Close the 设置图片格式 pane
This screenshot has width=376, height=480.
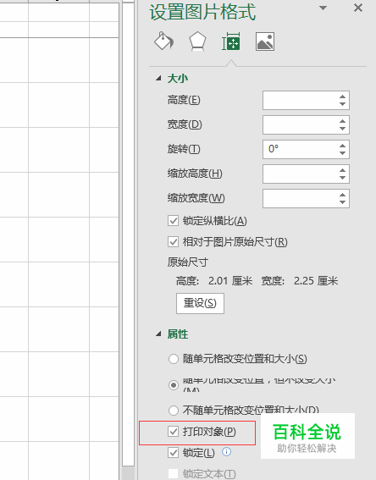[358, 8]
